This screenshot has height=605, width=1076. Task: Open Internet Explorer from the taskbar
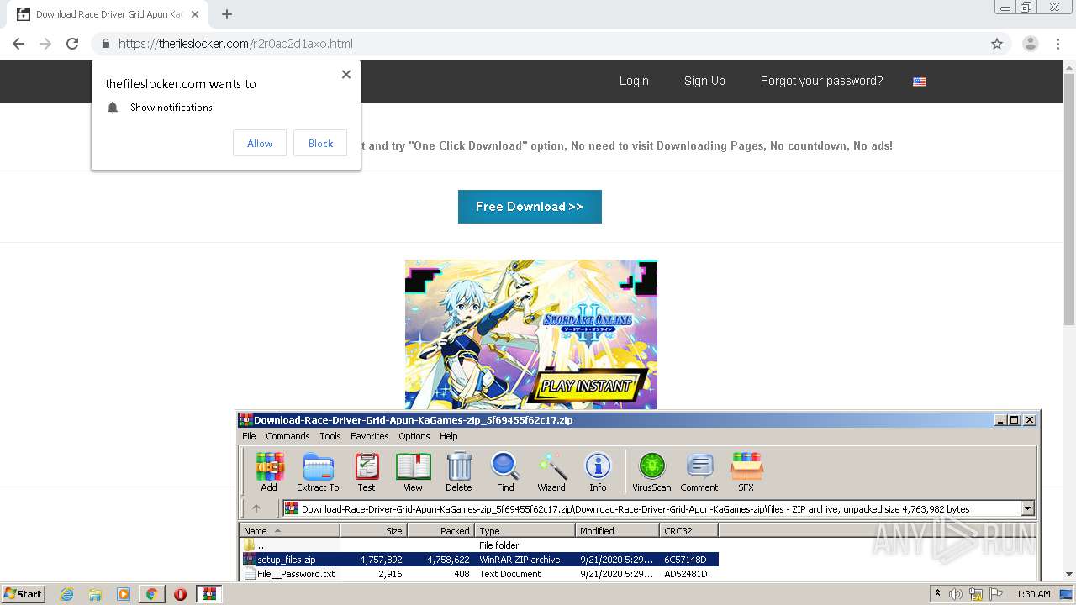[x=66, y=594]
